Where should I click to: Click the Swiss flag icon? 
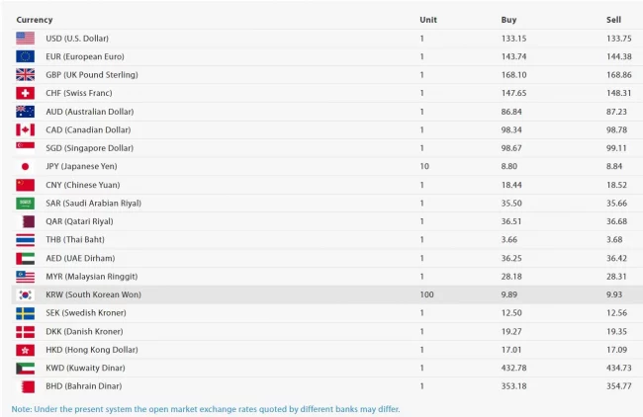point(25,93)
